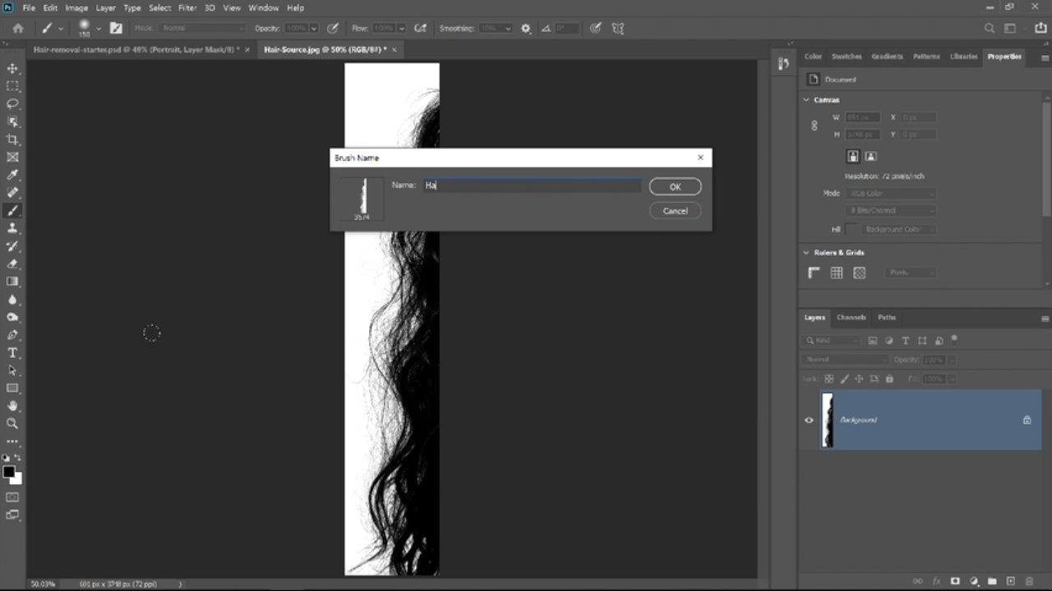Select the Eyedropper tool
This screenshot has width=1052, height=591.
pos(12,175)
